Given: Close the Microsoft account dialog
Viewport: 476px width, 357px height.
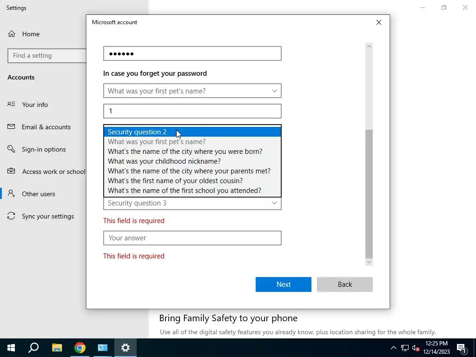Looking at the screenshot, I should click(378, 22).
